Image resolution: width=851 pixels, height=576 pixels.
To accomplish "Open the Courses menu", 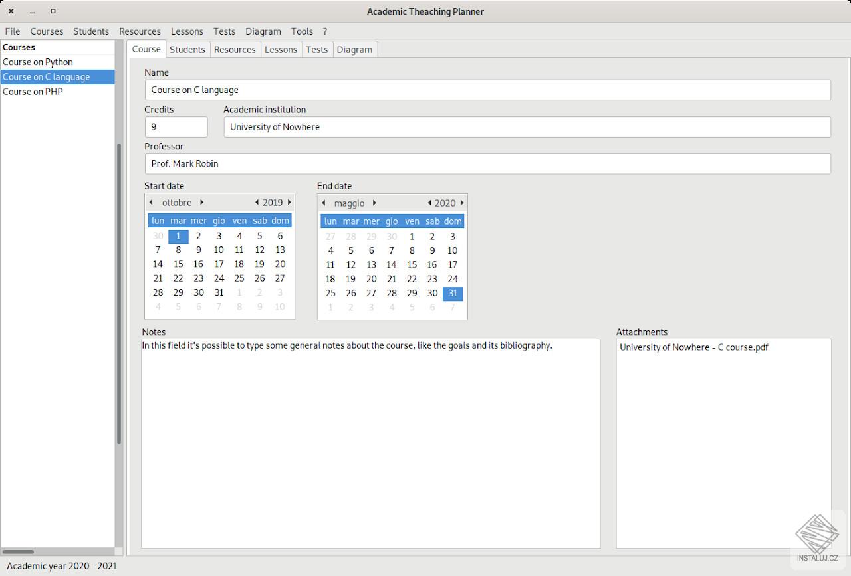I will coord(47,31).
